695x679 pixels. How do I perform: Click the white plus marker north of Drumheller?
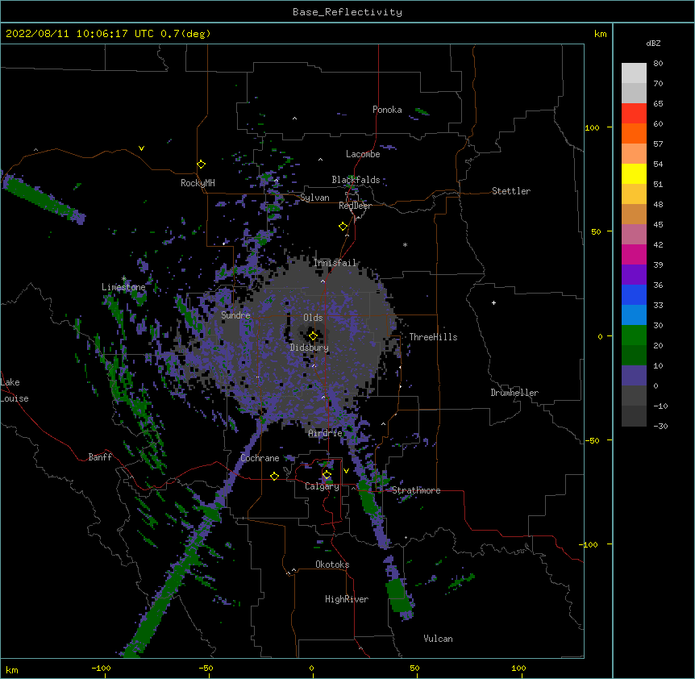pyautogui.click(x=493, y=302)
